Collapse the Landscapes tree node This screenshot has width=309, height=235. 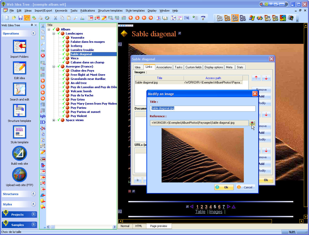click(x=54, y=33)
